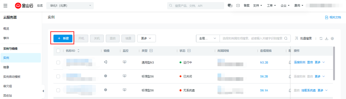Expand the 工单 top menu
Viewport: 346px width, 99px height.
[x=271, y=6]
